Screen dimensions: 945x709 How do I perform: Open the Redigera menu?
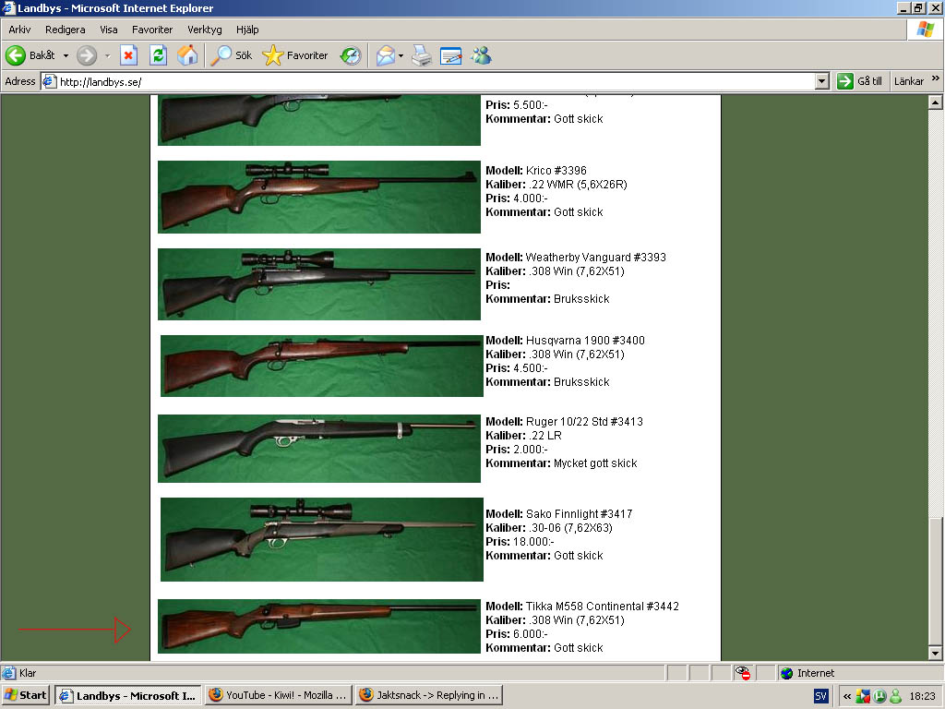click(x=66, y=30)
